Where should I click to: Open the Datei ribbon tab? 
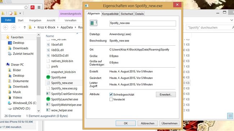tap(8, 20)
